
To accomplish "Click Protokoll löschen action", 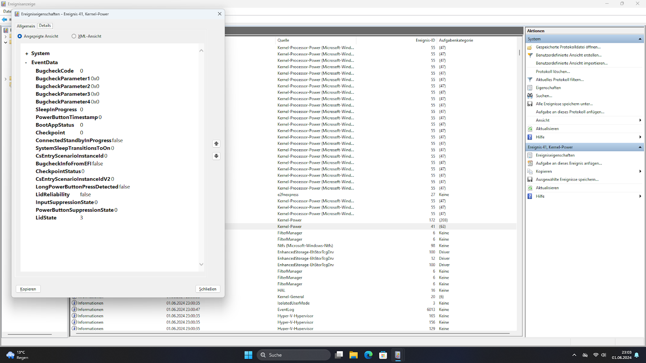I will click(553, 72).
